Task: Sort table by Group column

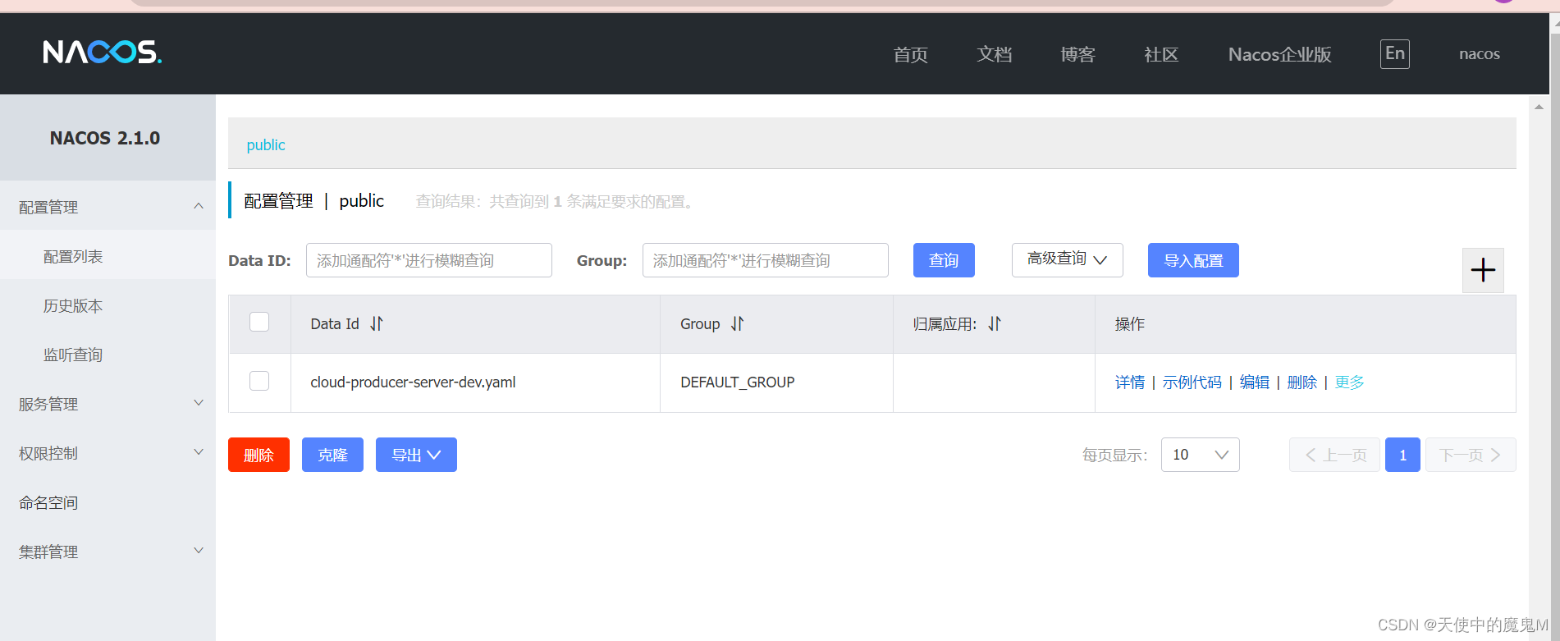Action: 737,323
